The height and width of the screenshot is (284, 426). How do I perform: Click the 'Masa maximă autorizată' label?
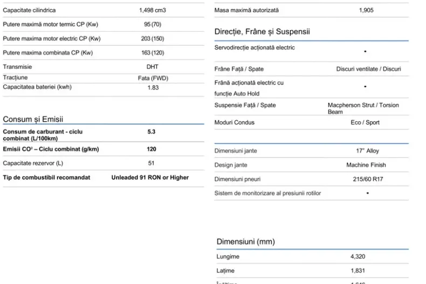tap(246, 10)
